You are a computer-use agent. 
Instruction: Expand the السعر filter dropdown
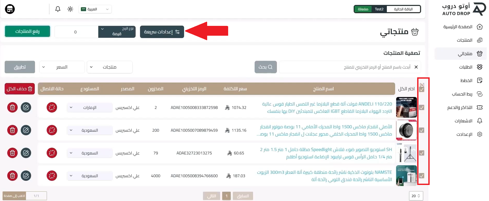click(62, 67)
